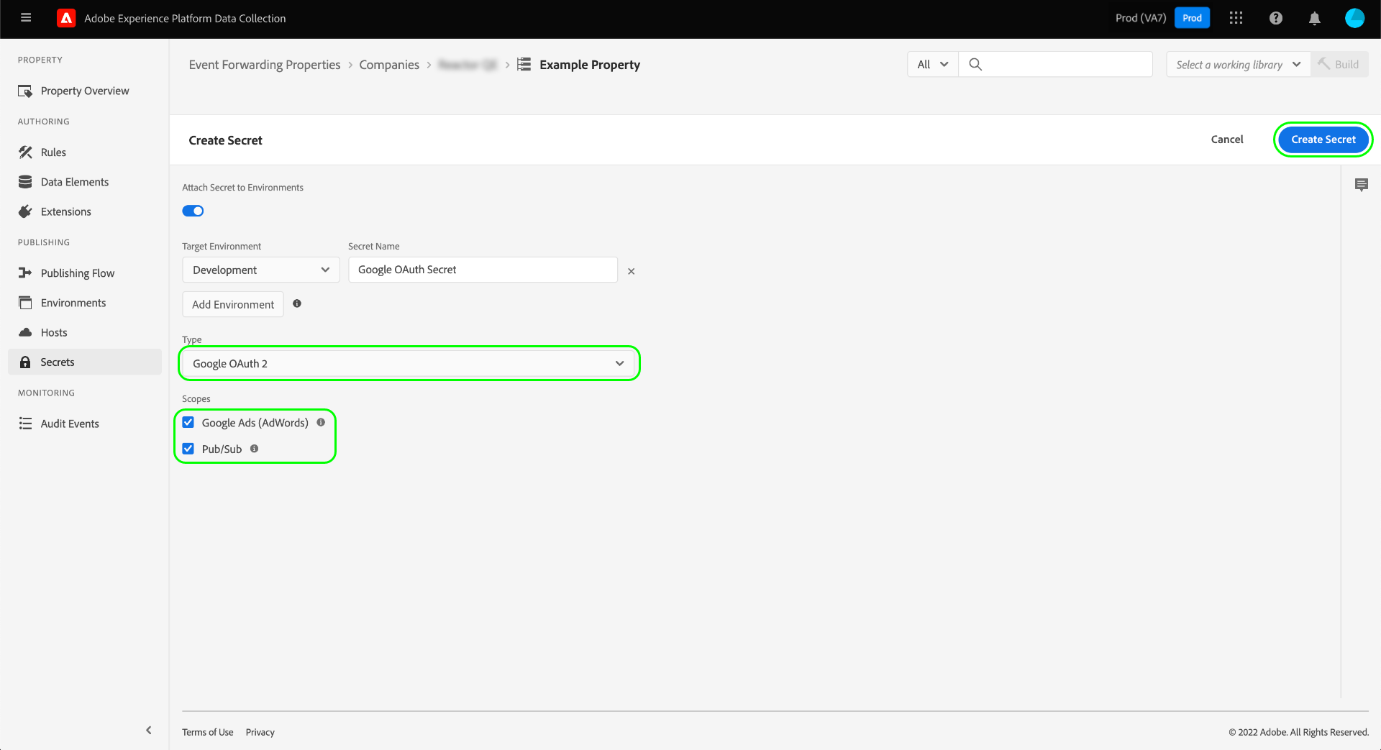Open Property Overview page

[x=85, y=91]
